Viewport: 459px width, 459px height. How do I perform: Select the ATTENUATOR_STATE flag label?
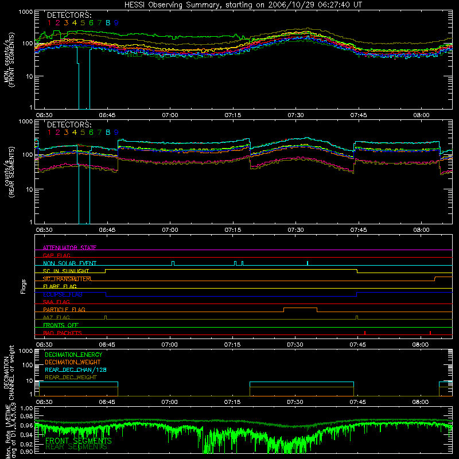click(69, 248)
